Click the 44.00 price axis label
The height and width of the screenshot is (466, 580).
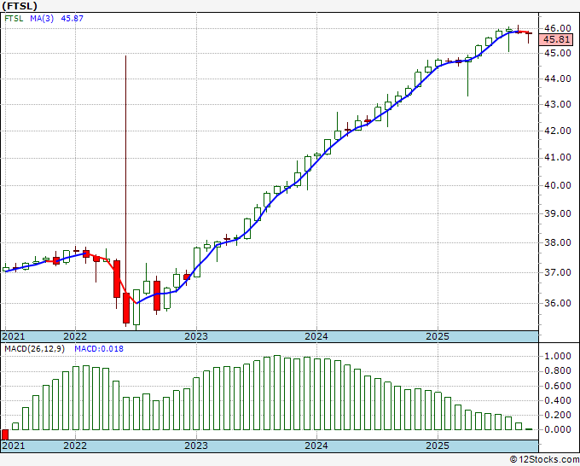pyautogui.click(x=558, y=79)
